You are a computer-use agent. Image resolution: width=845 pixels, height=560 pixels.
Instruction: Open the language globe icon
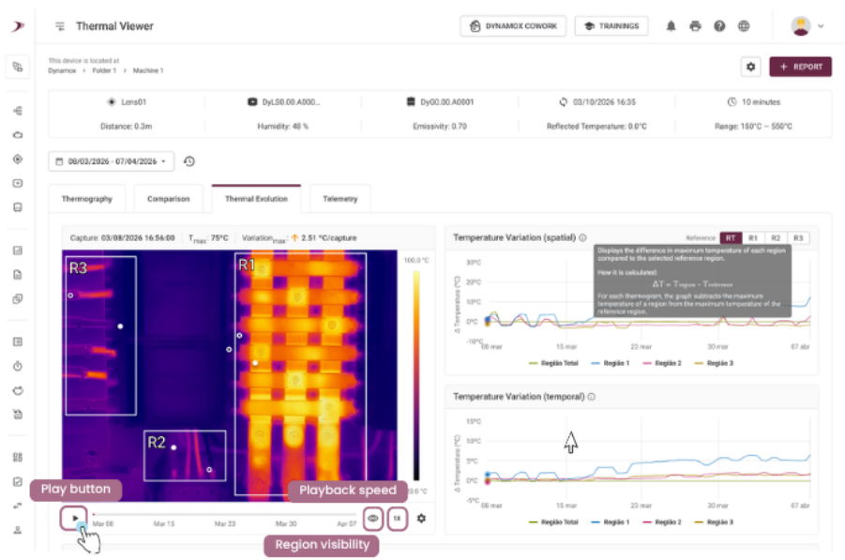coord(744,26)
